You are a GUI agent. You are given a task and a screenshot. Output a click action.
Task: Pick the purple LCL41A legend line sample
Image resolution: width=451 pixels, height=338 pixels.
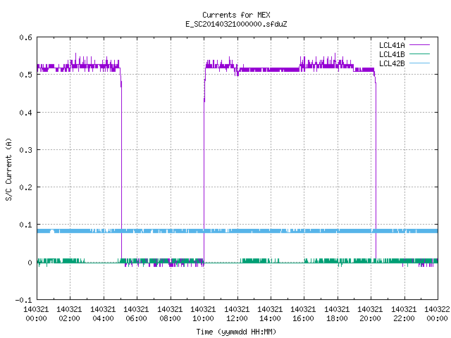(x=419, y=45)
